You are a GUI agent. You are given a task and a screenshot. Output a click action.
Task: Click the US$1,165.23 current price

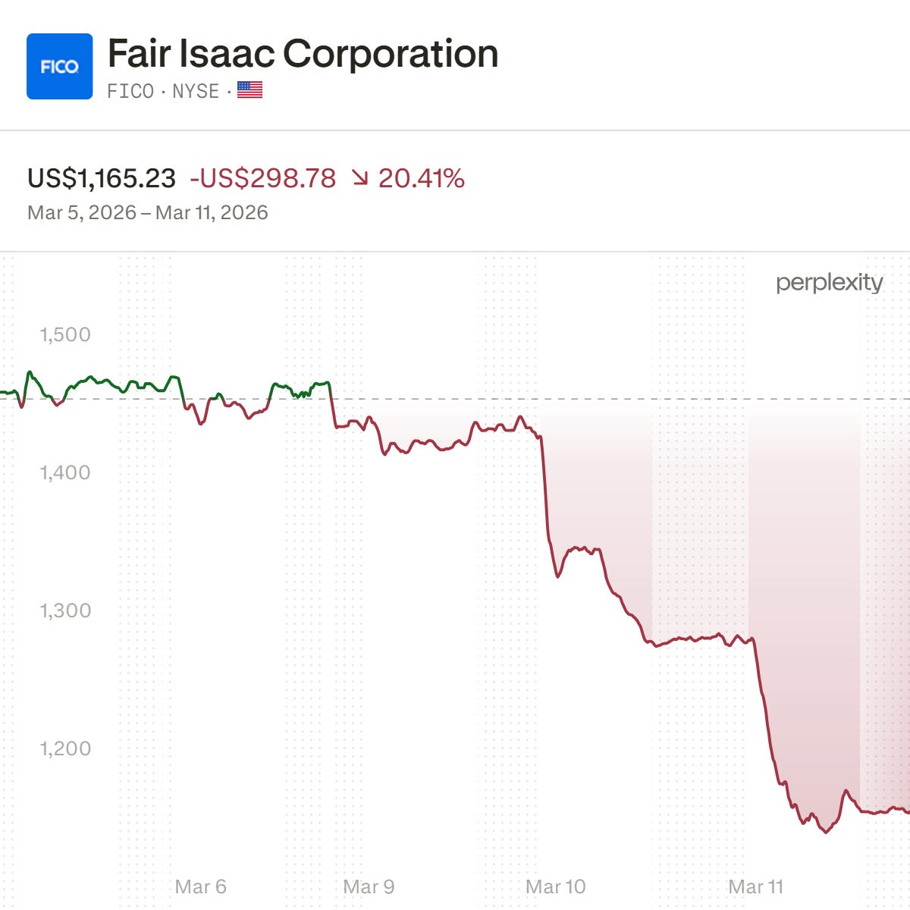(x=102, y=179)
